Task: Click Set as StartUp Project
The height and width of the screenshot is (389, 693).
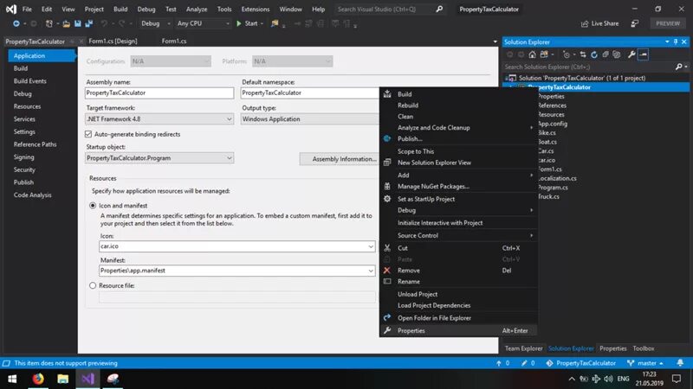Action: [426, 199]
